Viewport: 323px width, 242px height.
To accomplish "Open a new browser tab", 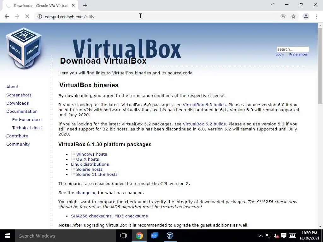I will [x=85, y=6].
